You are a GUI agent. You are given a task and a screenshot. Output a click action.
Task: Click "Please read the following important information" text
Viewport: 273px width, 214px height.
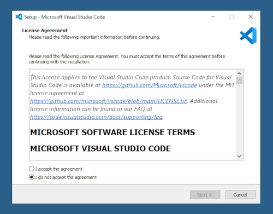coord(94,37)
